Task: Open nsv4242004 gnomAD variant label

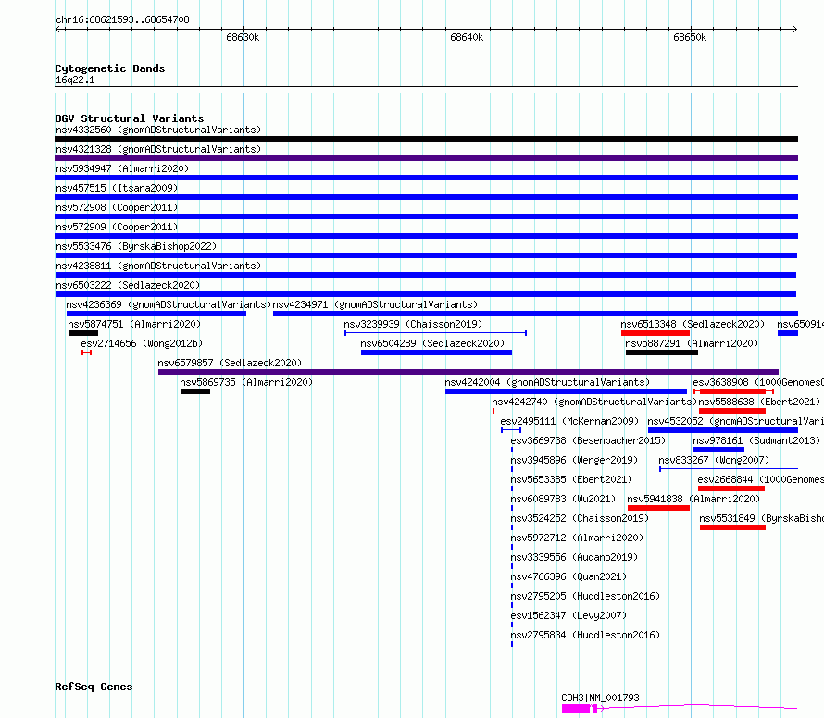Action: [x=547, y=382]
